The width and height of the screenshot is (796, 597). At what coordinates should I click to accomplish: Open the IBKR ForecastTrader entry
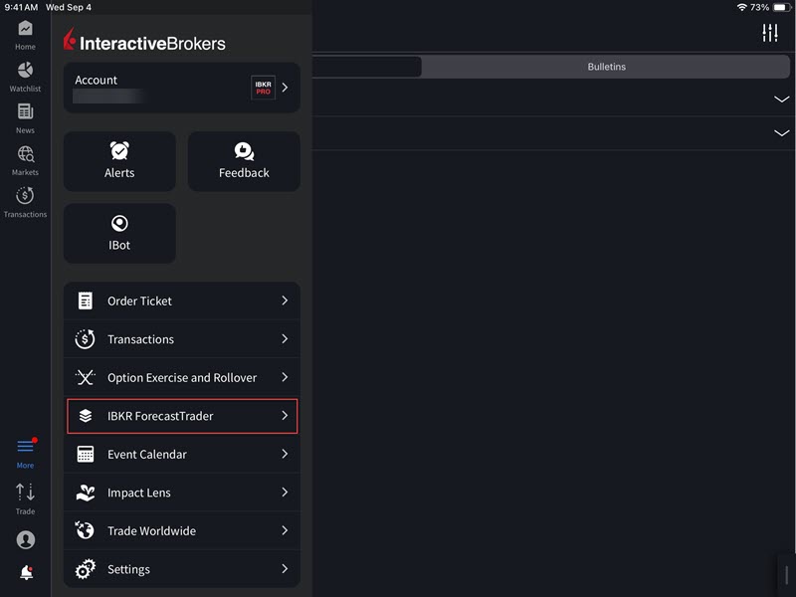(x=182, y=416)
